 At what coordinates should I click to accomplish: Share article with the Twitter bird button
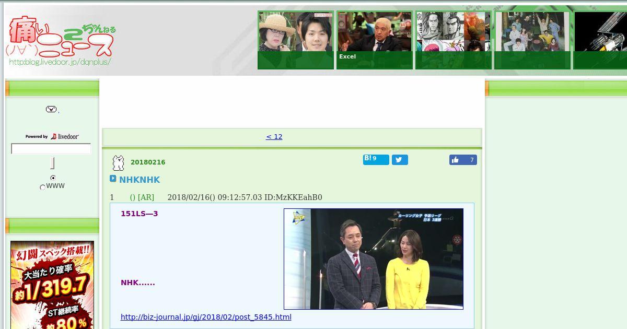400,160
